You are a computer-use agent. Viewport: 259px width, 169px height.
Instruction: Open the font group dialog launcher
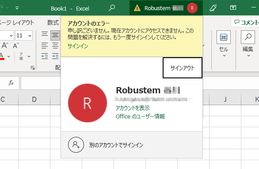[33, 68]
